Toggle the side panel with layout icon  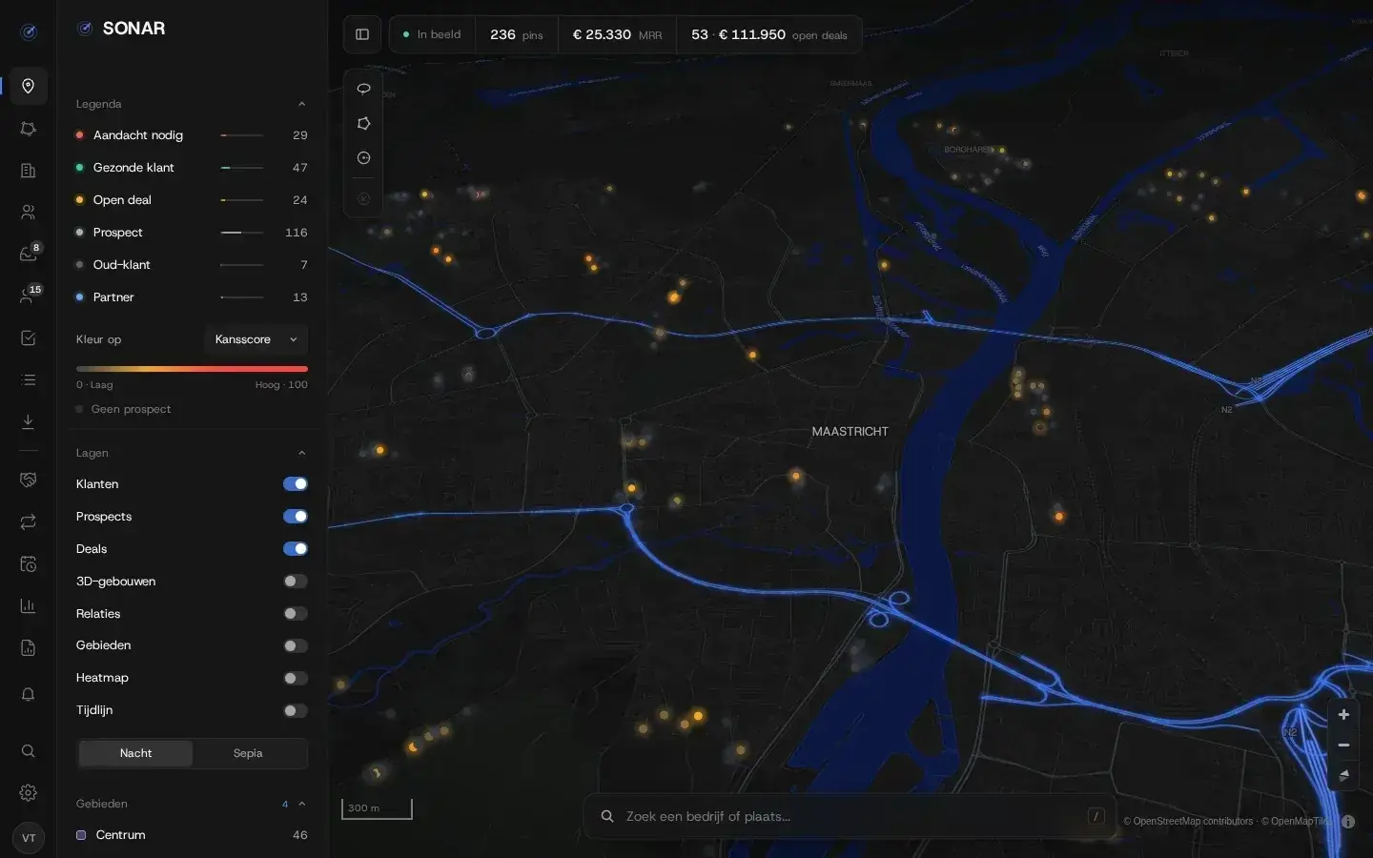362,34
